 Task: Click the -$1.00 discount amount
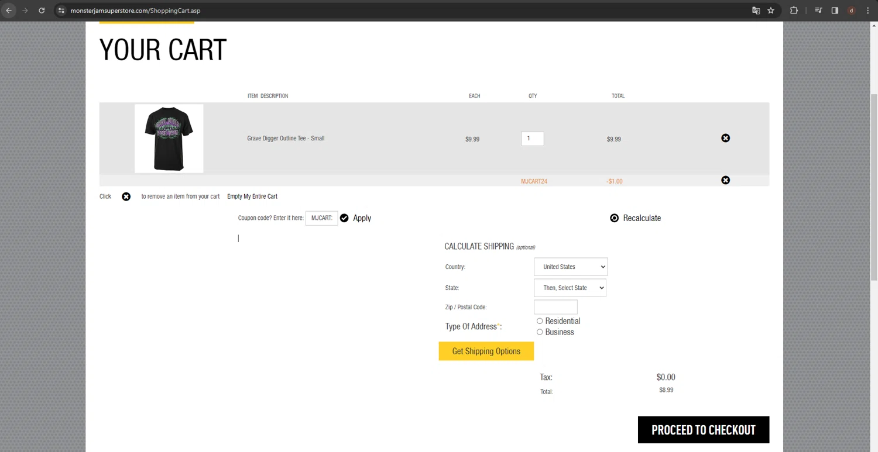pyautogui.click(x=615, y=181)
